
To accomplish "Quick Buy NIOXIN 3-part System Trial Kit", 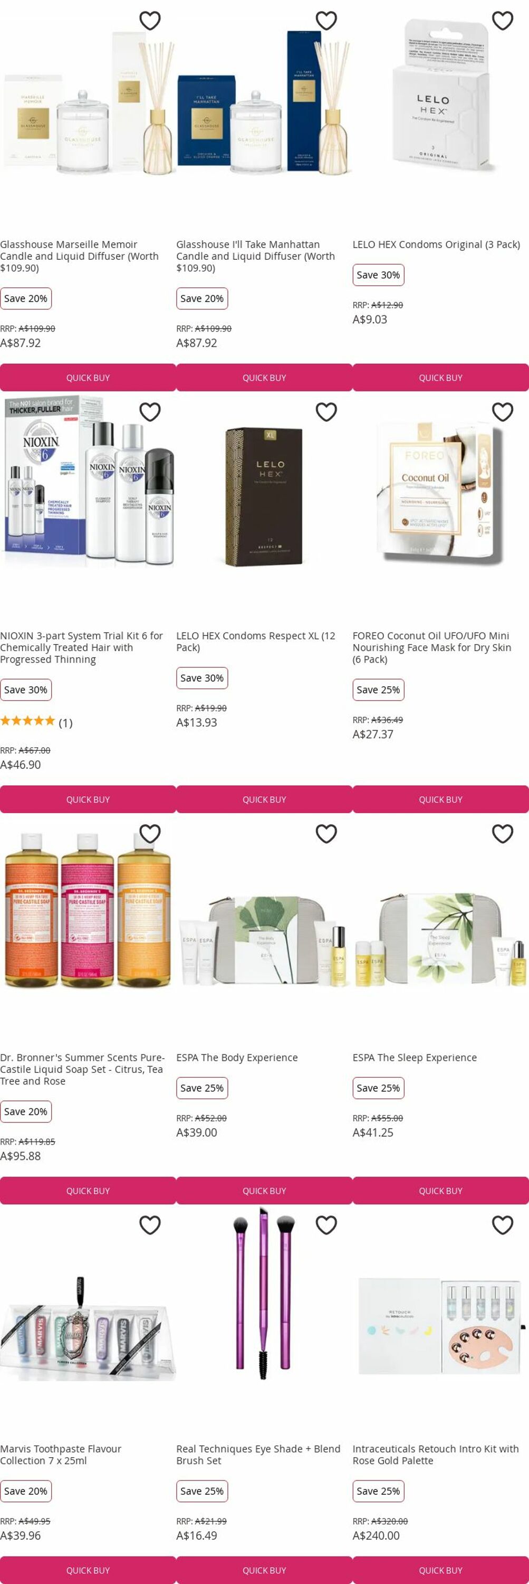I will (88, 799).
